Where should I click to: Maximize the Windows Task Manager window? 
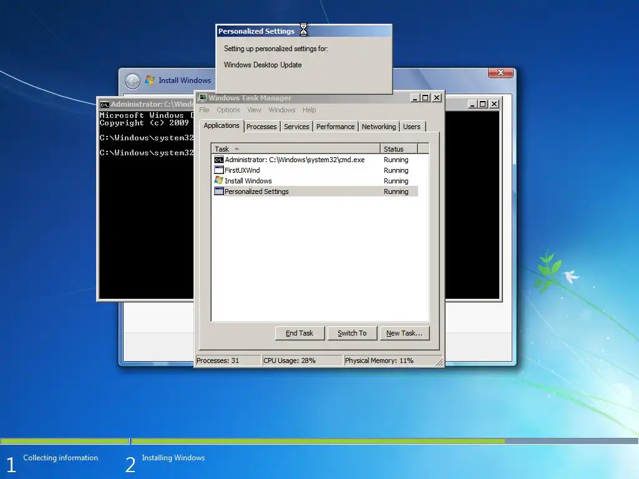(426, 98)
